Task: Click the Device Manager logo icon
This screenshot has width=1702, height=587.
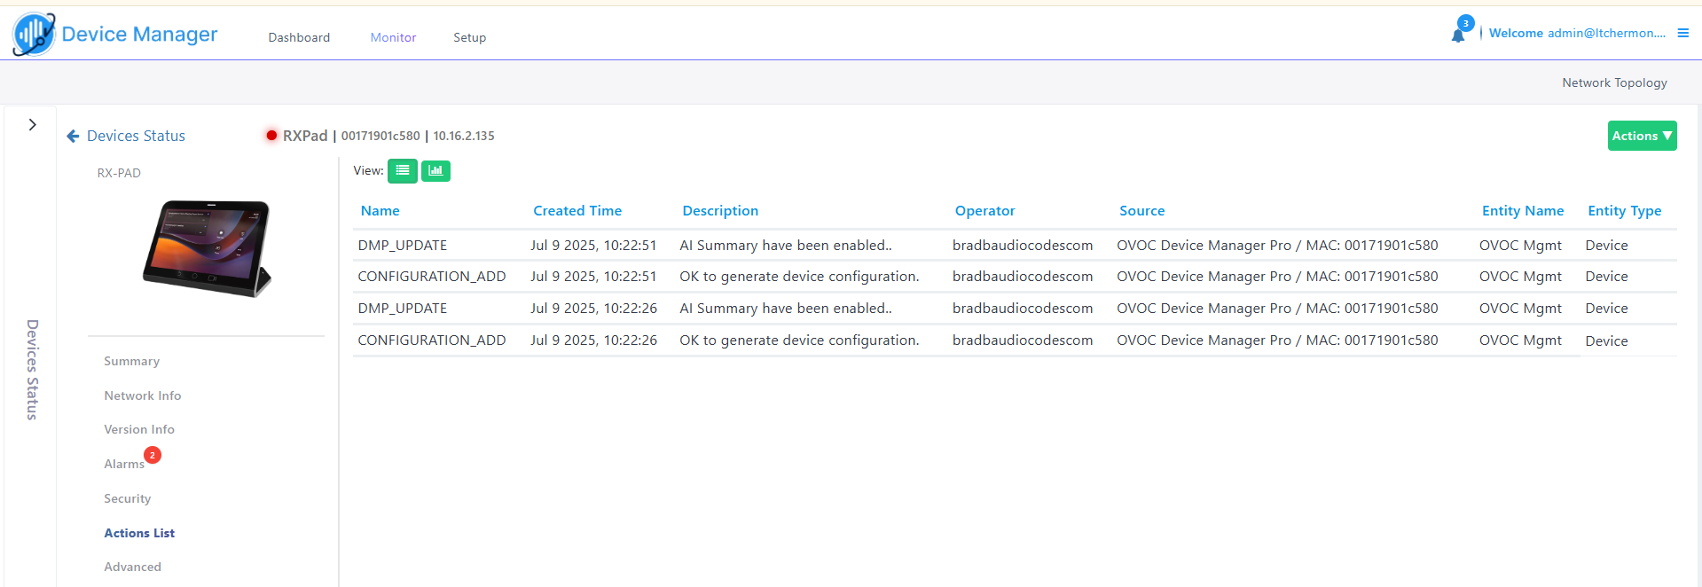Action: 34,35
